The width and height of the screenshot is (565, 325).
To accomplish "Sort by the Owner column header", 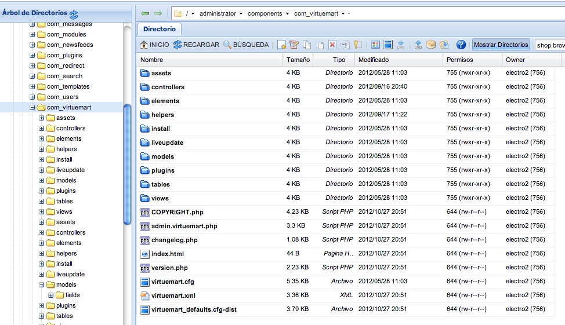I will pos(531,60).
